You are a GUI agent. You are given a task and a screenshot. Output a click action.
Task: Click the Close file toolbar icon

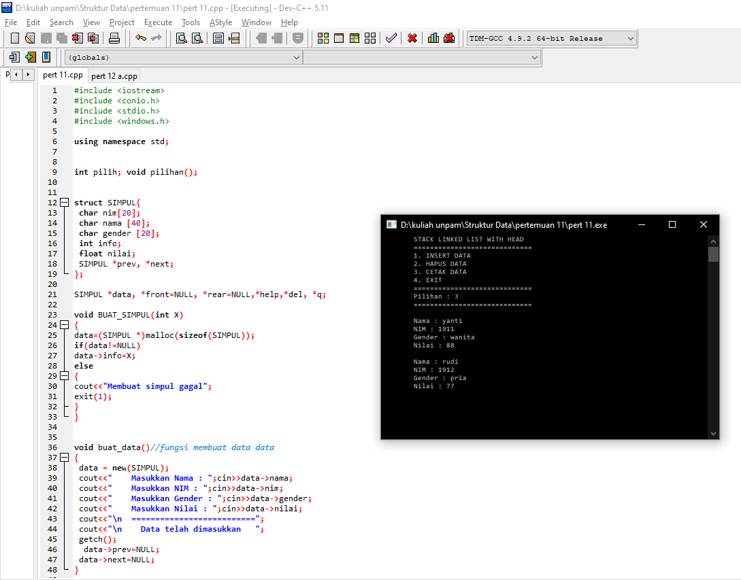tap(77, 38)
